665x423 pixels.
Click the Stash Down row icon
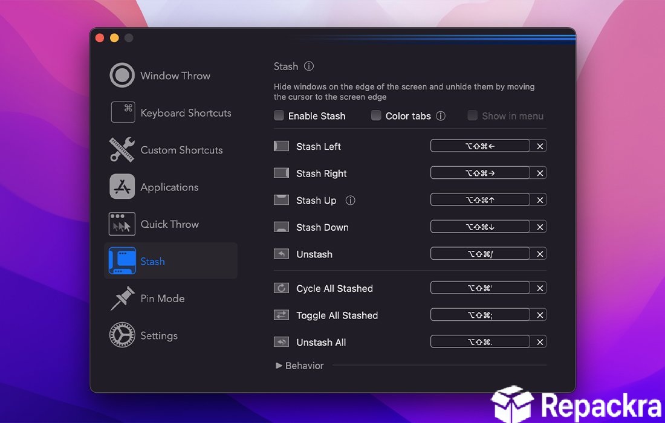point(281,227)
